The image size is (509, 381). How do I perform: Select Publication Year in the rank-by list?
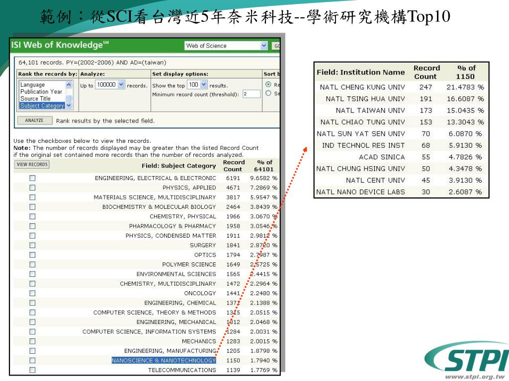[41, 92]
